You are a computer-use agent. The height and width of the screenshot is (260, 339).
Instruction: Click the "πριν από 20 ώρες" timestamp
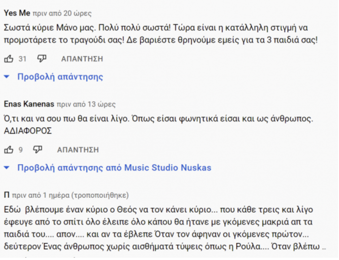point(62,13)
